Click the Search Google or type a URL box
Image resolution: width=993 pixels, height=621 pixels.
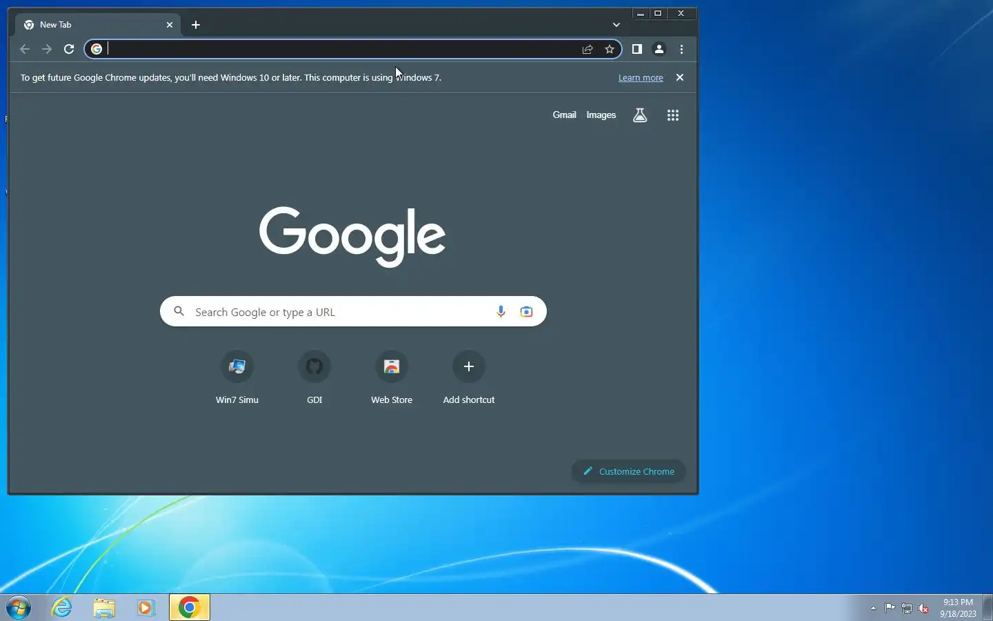pos(353,312)
